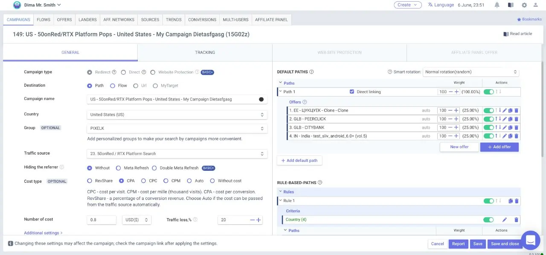The width and height of the screenshot is (546, 255).
Task: Switch to the TRACKING tab
Action: pyautogui.click(x=205, y=53)
